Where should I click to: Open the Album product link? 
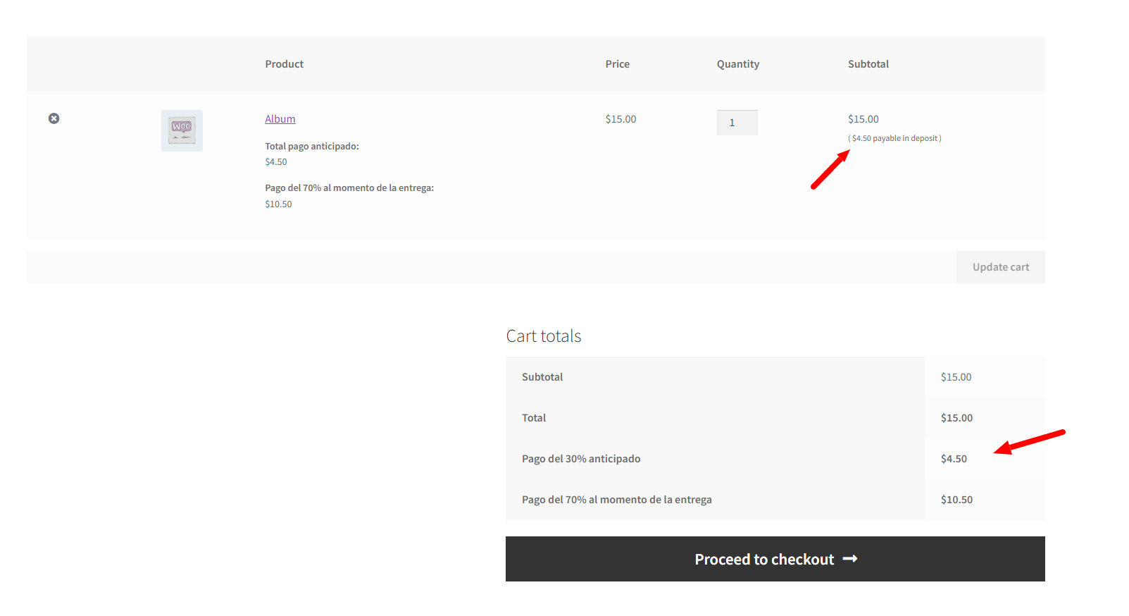coord(280,119)
